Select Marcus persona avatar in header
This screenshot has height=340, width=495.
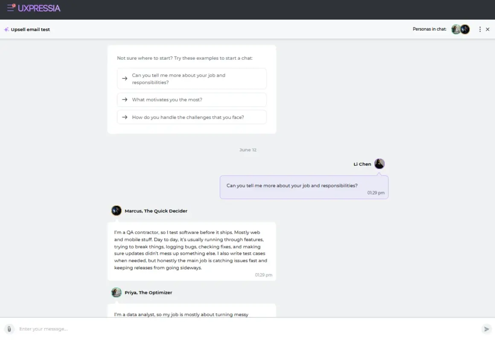pos(465,29)
